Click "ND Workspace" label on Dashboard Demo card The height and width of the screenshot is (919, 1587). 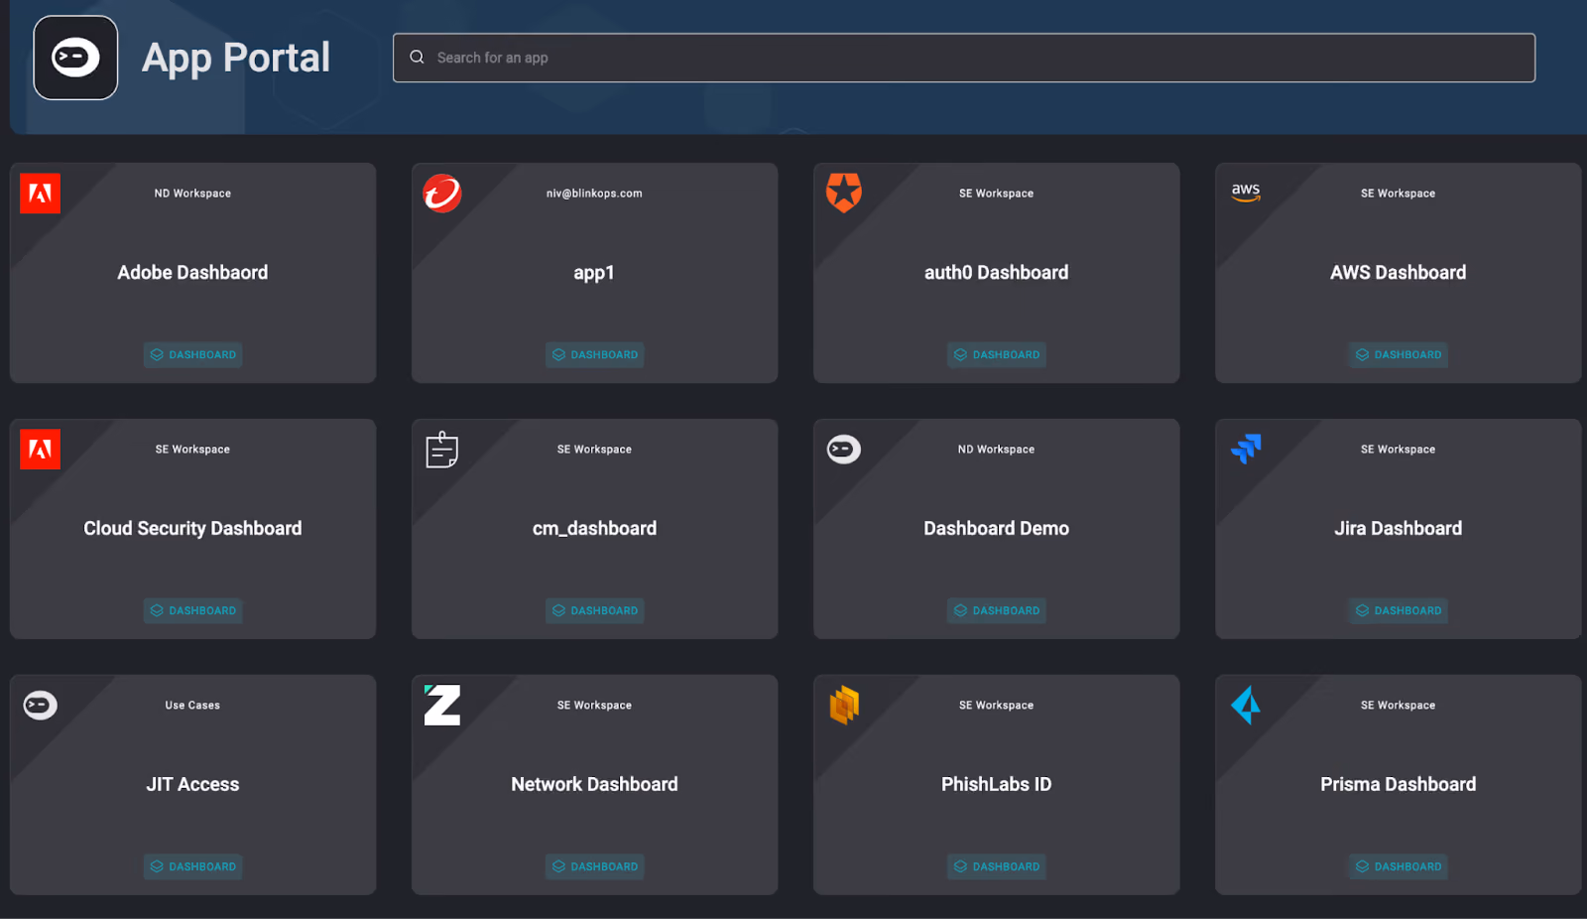(996, 450)
